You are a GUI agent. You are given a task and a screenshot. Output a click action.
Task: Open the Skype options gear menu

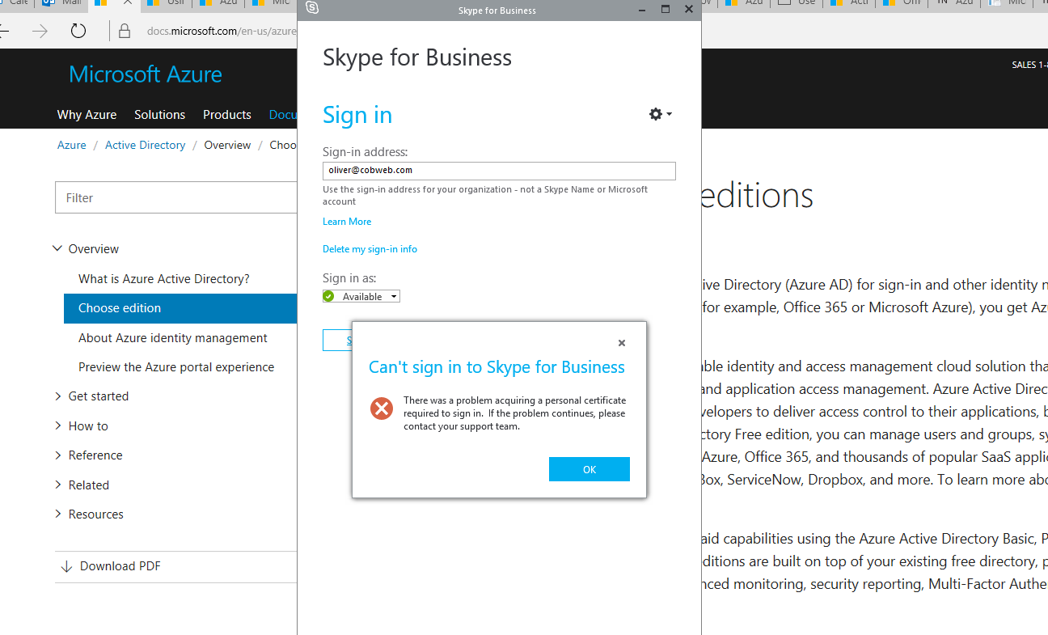click(660, 114)
